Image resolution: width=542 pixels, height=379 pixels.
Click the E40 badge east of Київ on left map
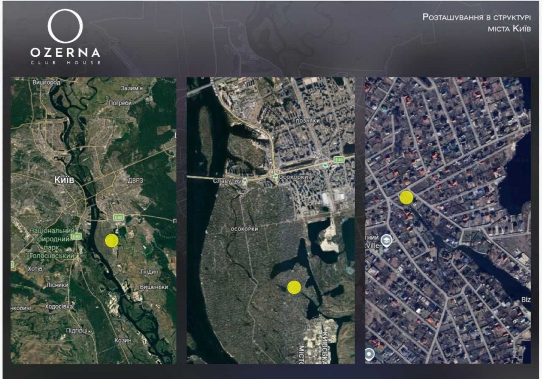(119, 217)
